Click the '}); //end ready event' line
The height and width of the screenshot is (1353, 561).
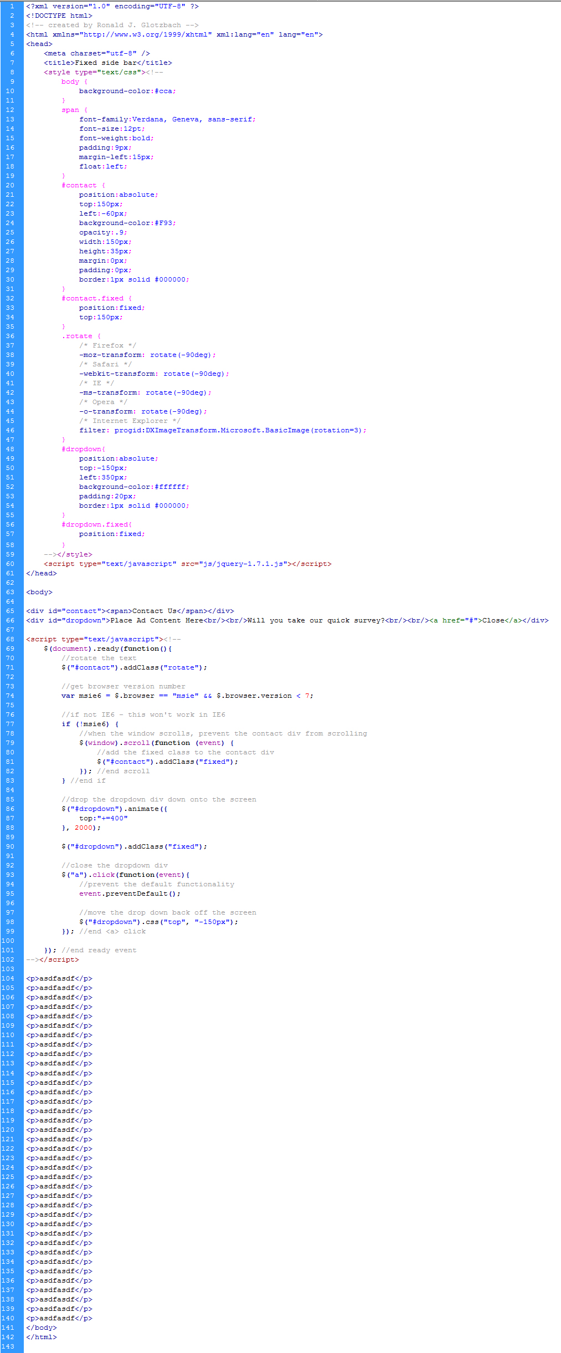coord(90,950)
